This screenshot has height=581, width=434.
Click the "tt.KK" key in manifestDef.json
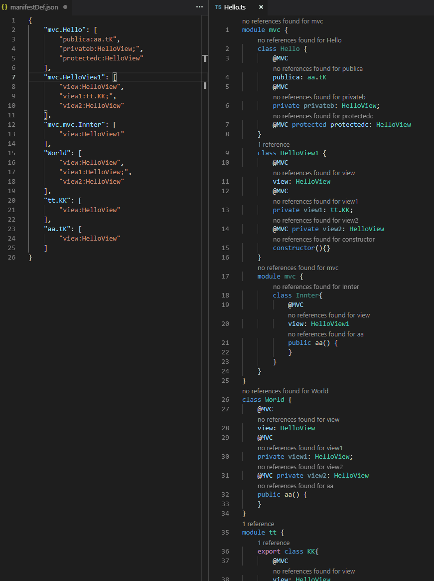click(57, 201)
